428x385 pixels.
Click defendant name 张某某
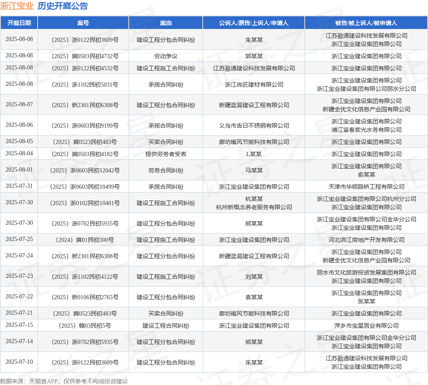pos(366,301)
